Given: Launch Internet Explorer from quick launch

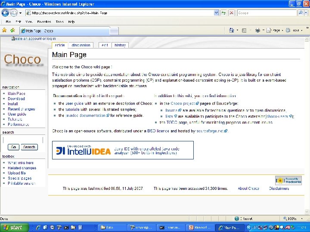Looking at the screenshot, I should 38,227.
